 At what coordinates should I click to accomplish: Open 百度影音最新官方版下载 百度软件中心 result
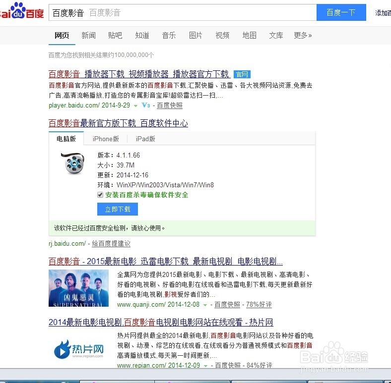point(118,123)
